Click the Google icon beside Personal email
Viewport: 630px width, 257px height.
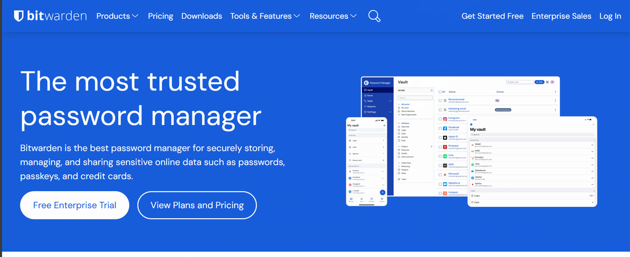[x=445, y=100]
